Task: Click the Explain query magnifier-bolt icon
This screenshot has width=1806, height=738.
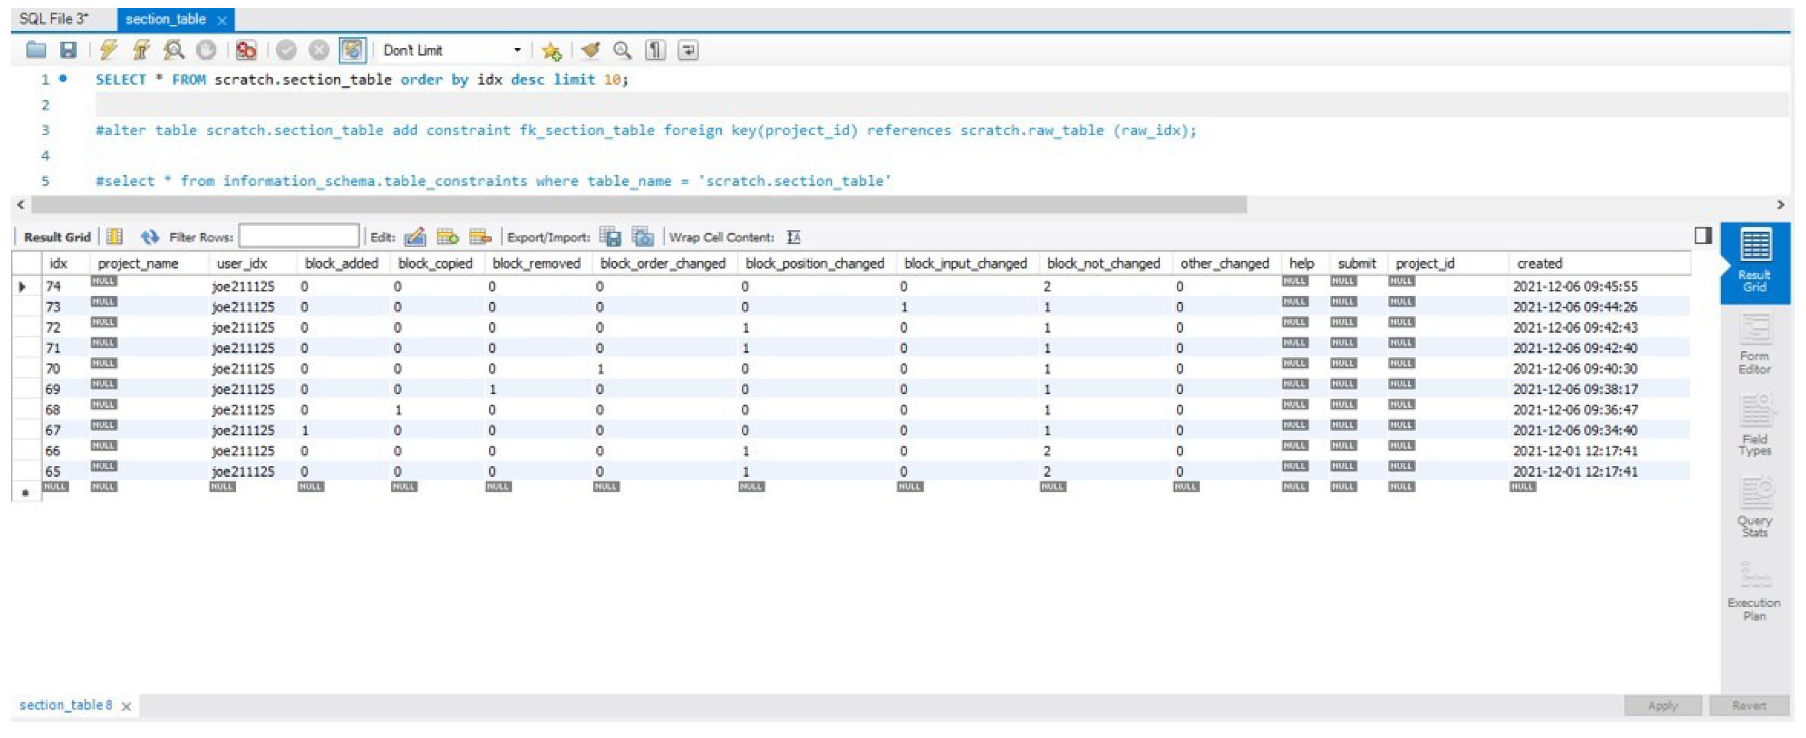Action: (x=173, y=50)
